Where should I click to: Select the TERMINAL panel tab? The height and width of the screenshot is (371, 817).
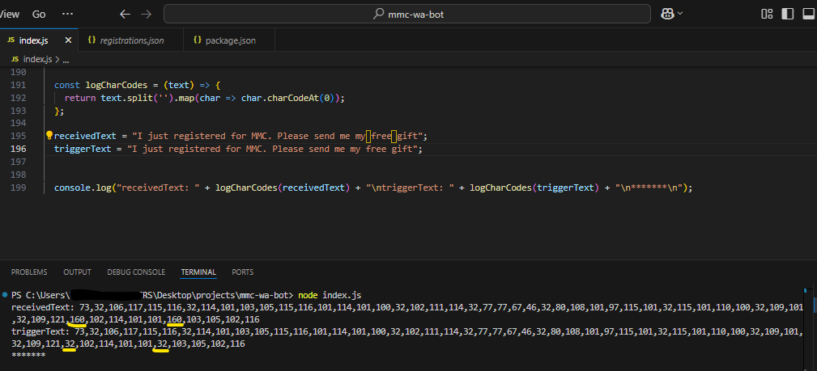point(198,272)
